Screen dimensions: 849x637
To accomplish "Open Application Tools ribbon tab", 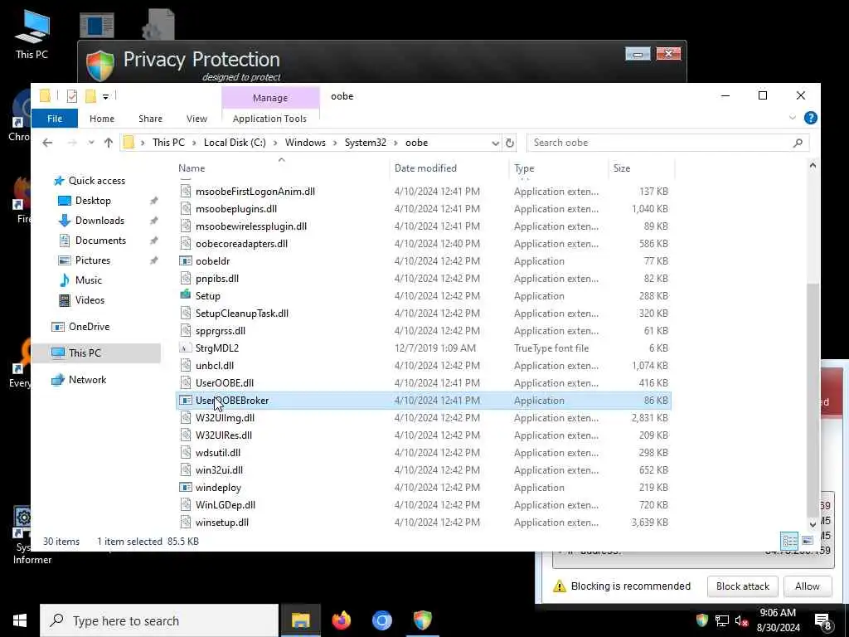I will (x=269, y=118).
